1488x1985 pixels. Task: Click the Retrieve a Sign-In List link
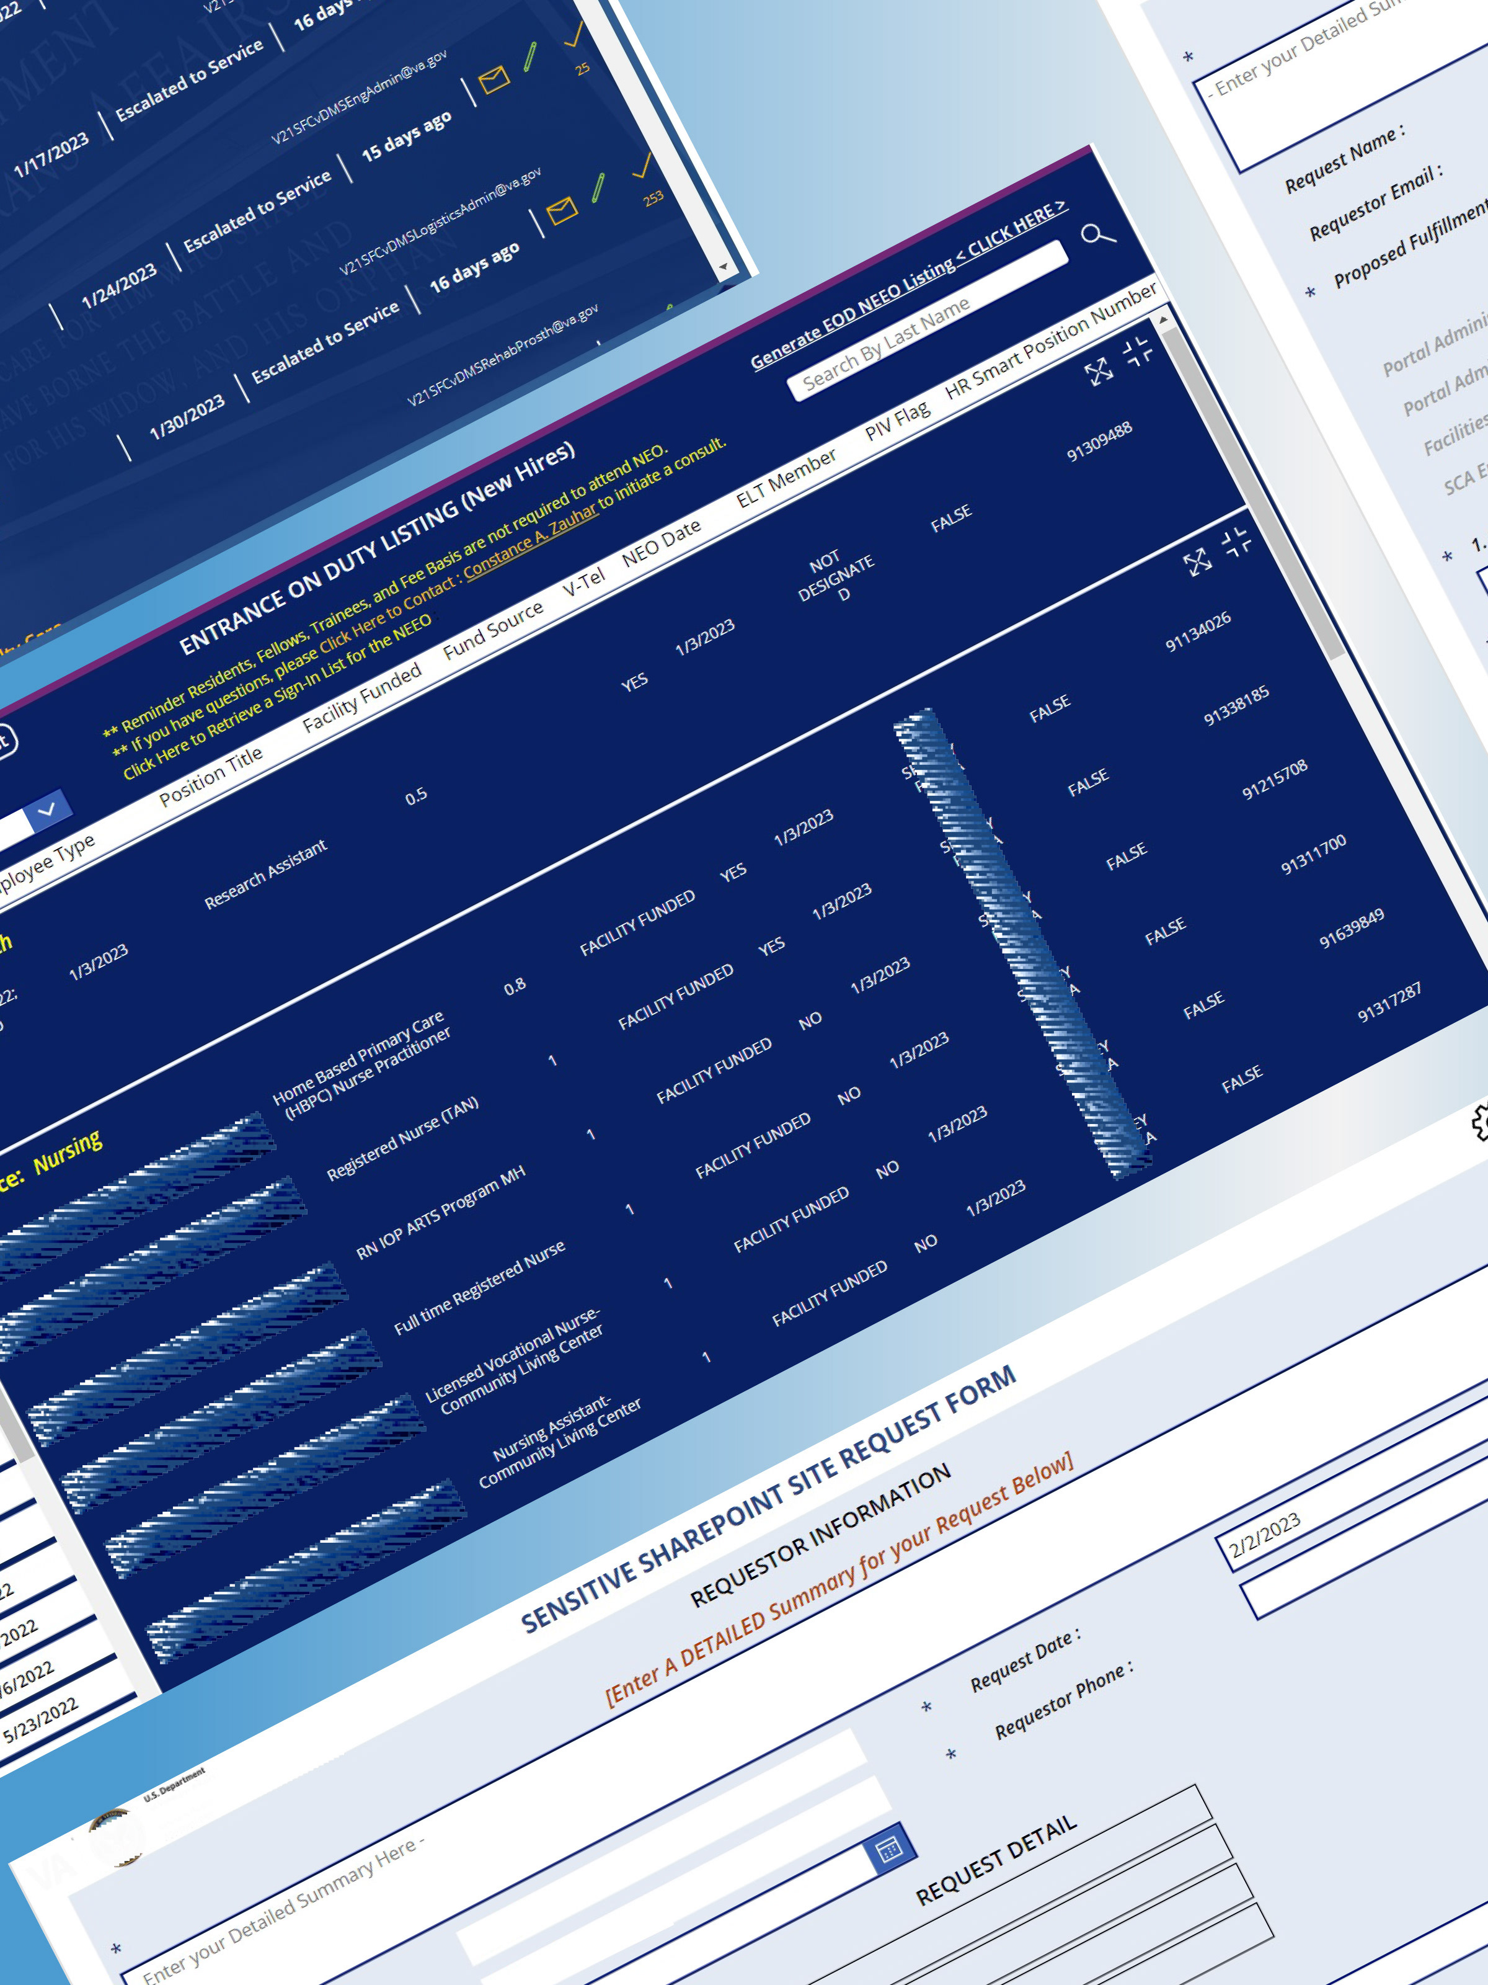coord(277,697)
